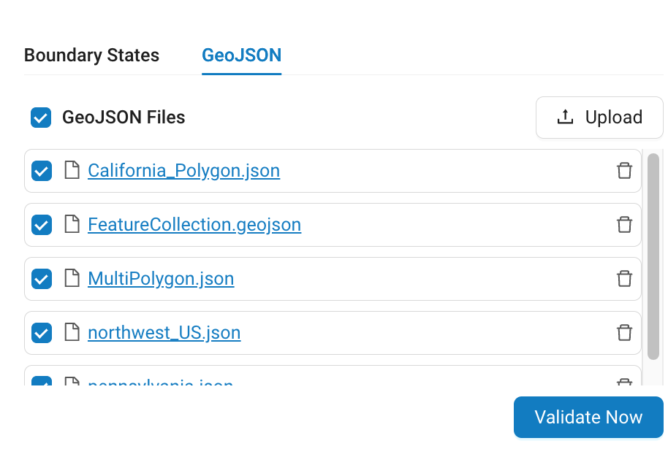The height and width of the screenshot is (457, 668).
Task: Click Validate Now button
Action: tap(588, 417)
